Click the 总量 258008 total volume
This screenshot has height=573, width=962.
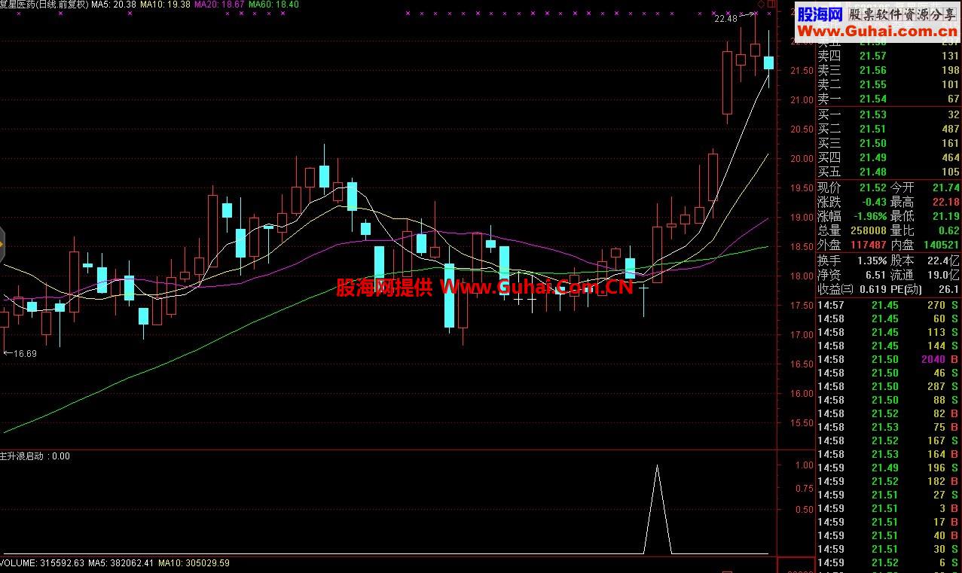click(x=869, y=230)
